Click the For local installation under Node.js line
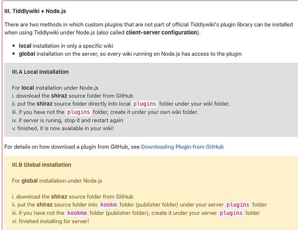The image size is (298, 230). point(55,87)
